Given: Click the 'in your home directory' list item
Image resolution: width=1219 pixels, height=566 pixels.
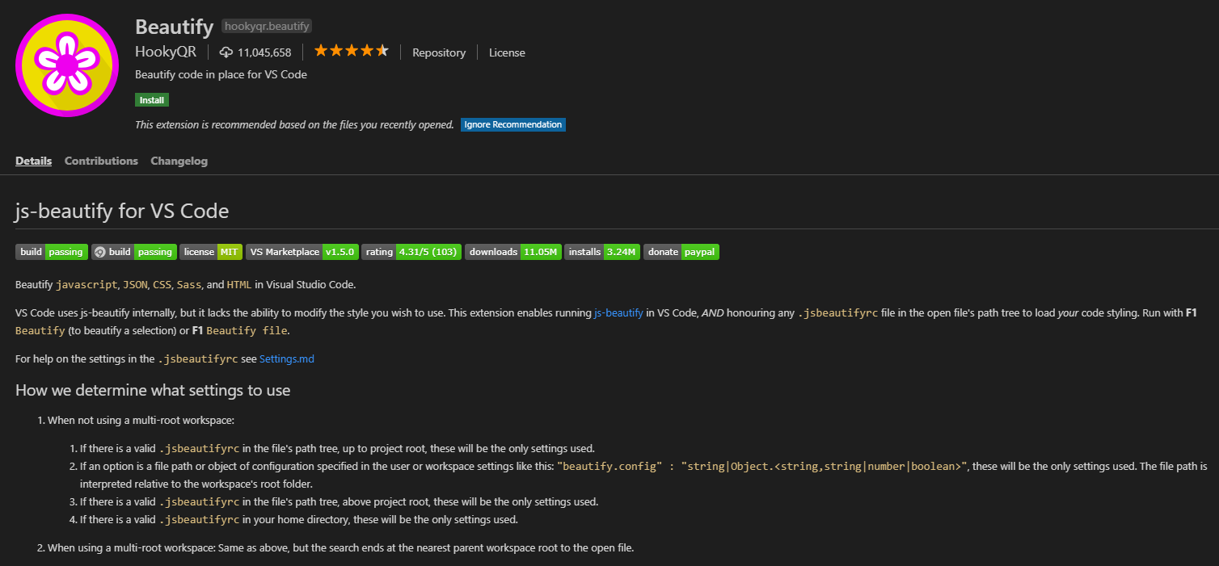Looking at the screenshot, I should pyautogui.click(x=298, y=519).
